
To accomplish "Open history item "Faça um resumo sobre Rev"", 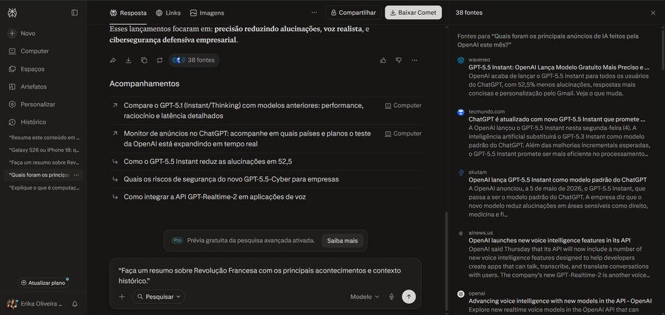I will [44, 163].
